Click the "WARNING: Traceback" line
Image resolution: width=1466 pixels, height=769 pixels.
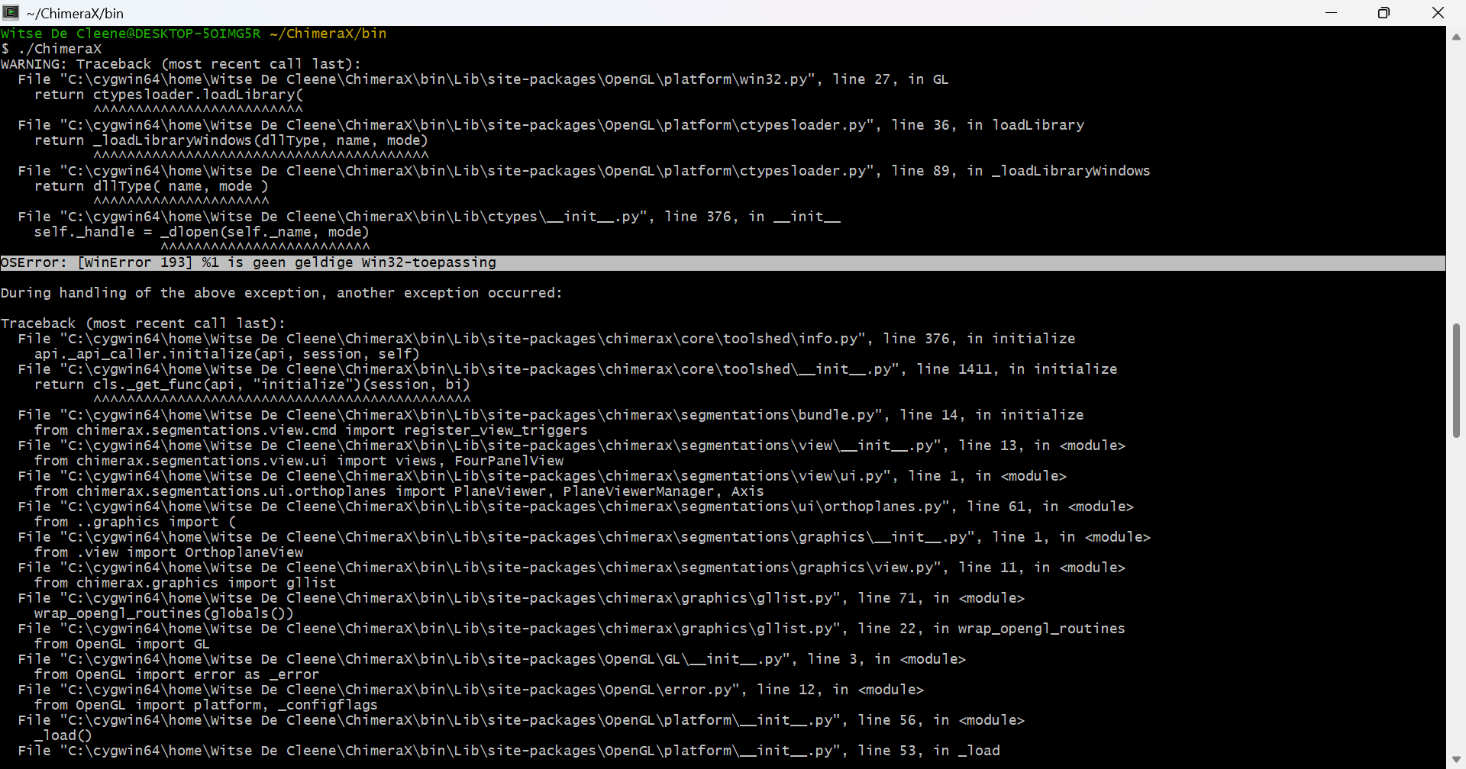(x=180, y=64)
